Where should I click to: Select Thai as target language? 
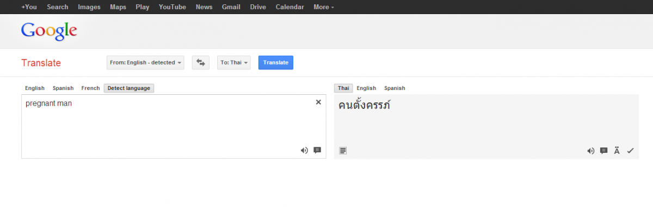(x=343, y=88)
